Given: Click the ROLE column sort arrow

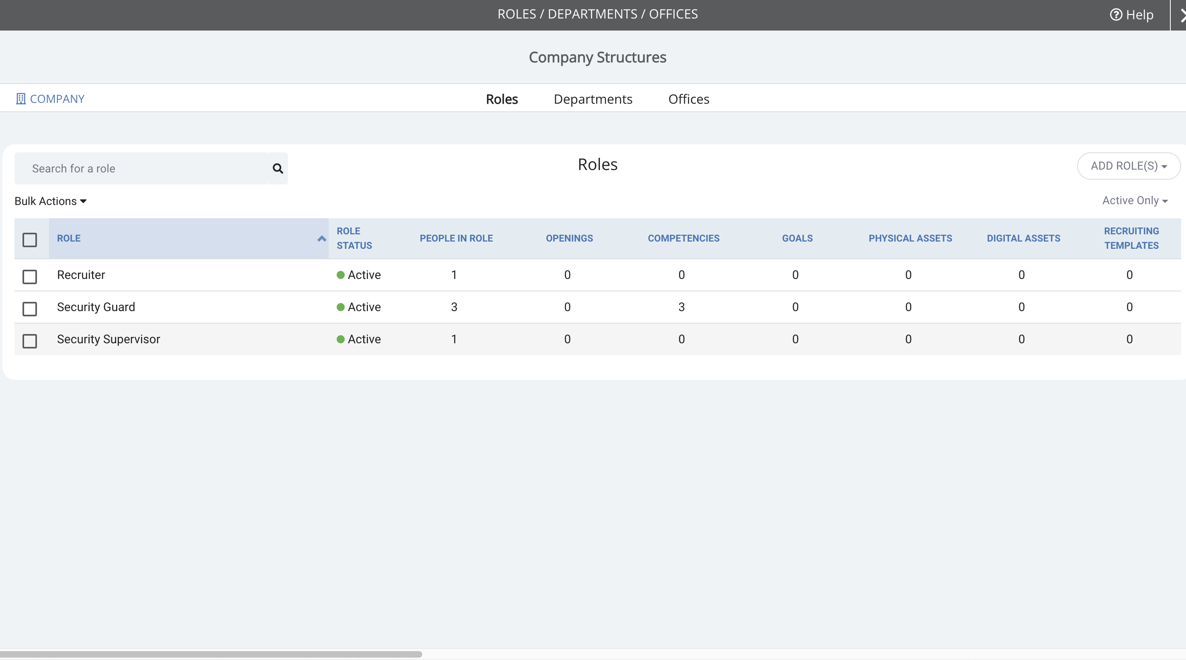Looking at the screenshot, I should [322, 239].
